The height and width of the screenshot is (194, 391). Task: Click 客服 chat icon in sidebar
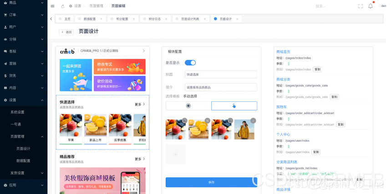[x=5, y=51]
